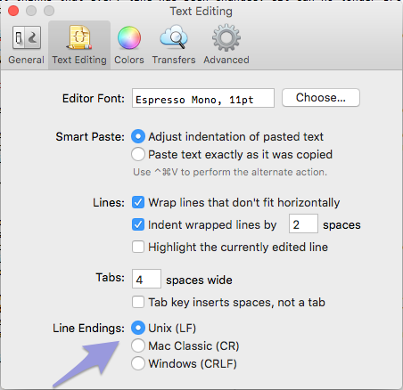Click the indent spaces number field

tap(303, 223)
